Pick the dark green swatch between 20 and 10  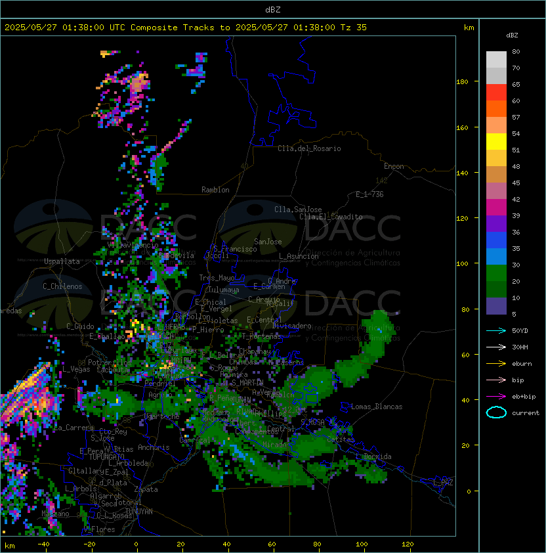(x=496, y=289)
